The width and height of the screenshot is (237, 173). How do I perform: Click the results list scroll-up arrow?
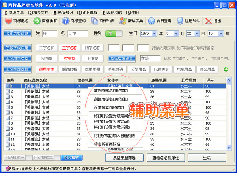[x=229, y=80]
